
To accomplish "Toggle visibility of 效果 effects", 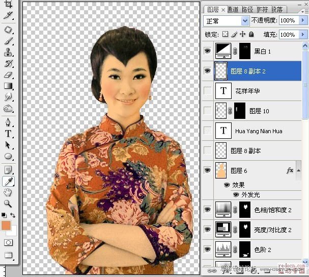I will 227,185.
